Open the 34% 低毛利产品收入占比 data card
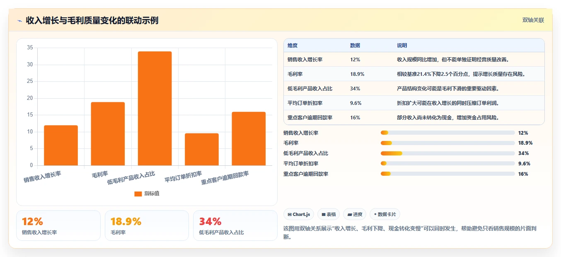The height and width of the screenshot is (257, 561). click(235, 225)
